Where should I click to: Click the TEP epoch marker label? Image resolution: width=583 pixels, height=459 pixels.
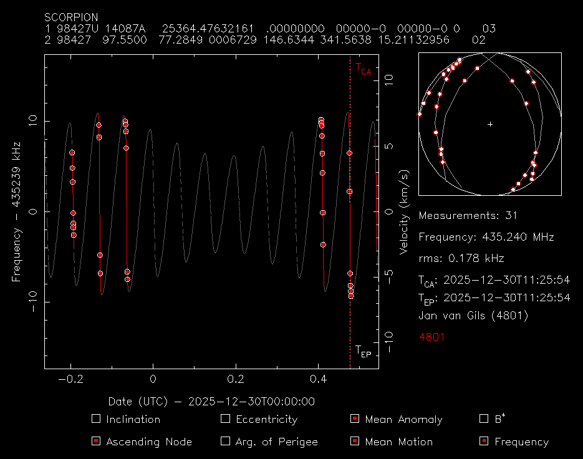[363, 351]
